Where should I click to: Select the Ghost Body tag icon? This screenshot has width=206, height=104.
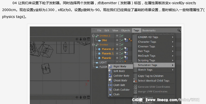click(110, 80)
